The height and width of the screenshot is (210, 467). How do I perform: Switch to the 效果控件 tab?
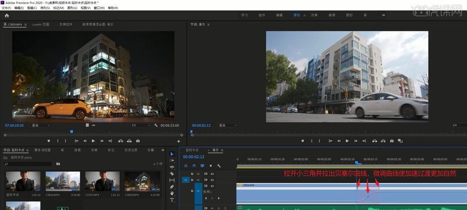pos(66,24)
